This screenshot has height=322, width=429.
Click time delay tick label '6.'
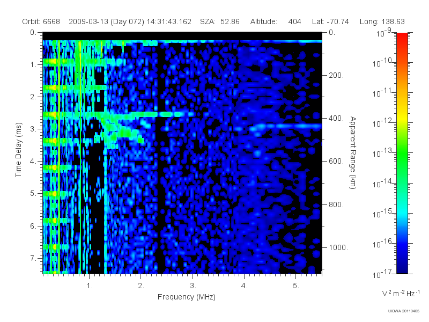tap(33, 226)
